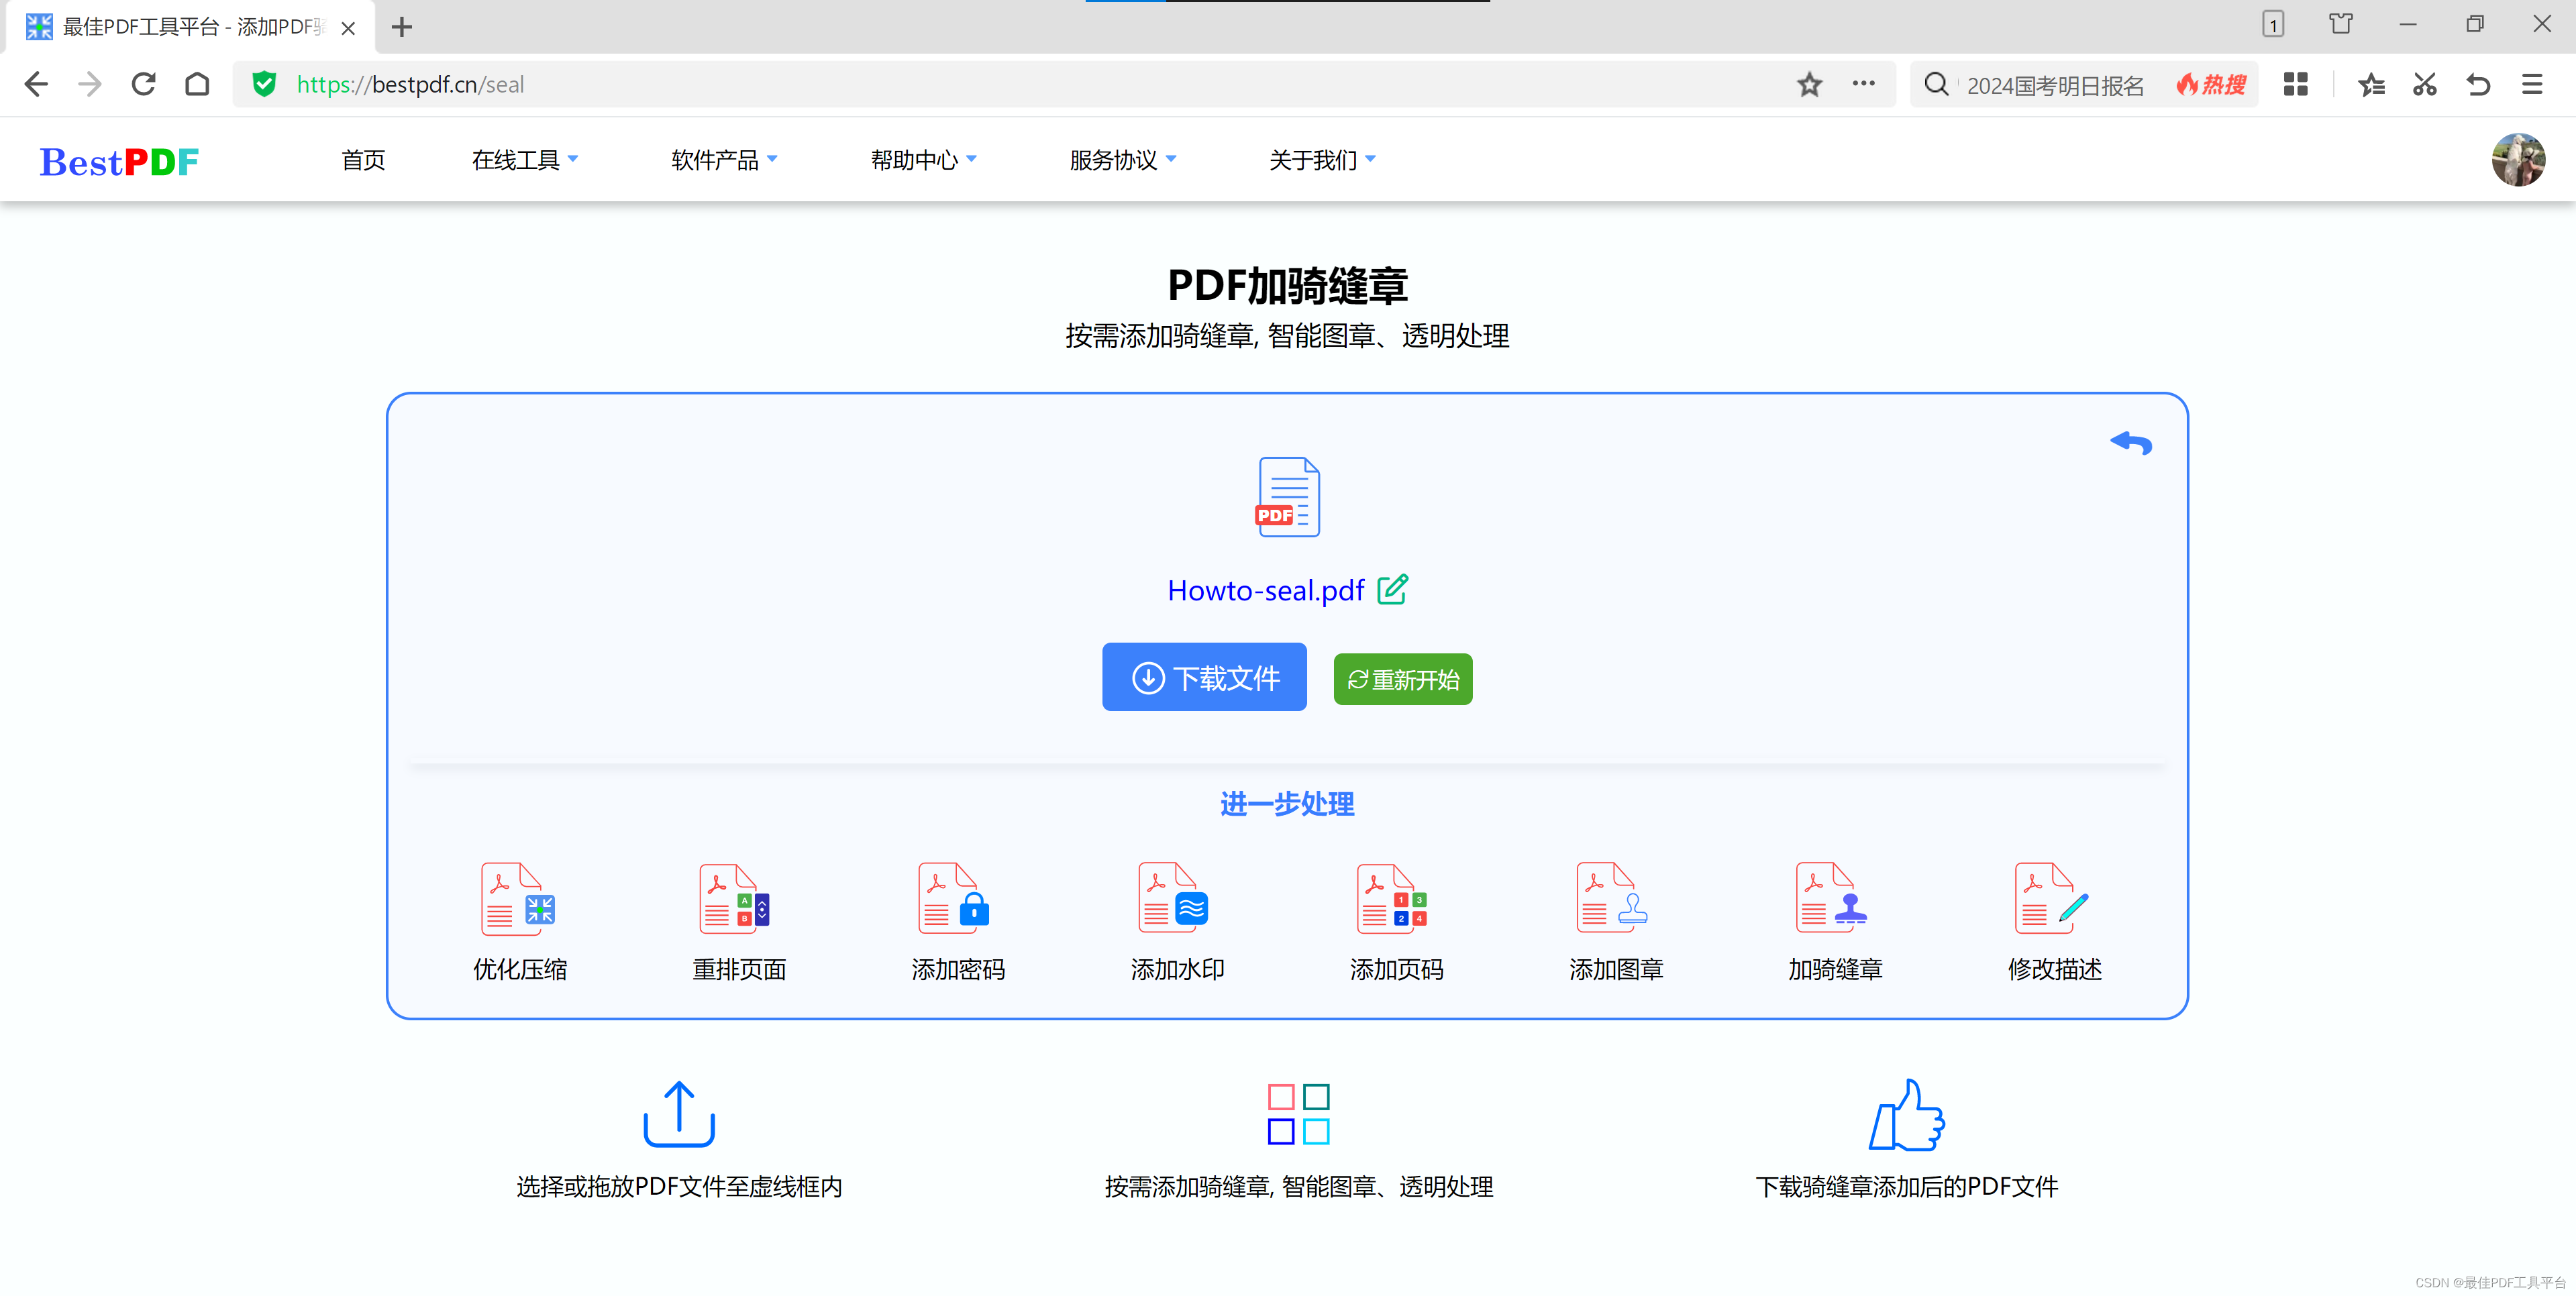Click the blue back arrow icon
2576x1296 pixels.
(x=2131, y=443)
